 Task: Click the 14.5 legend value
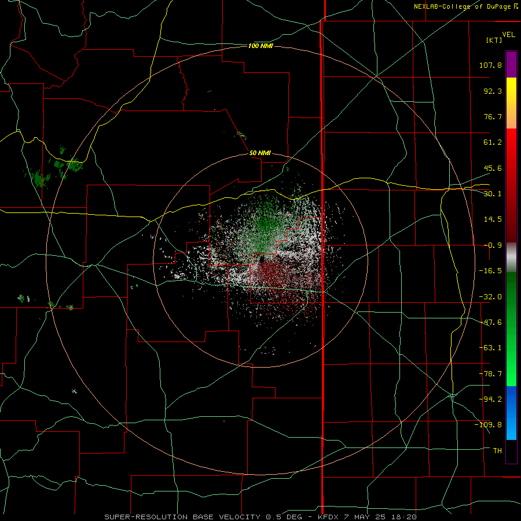[493, 219]
